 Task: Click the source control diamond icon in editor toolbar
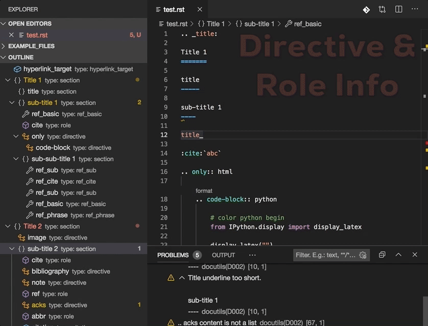point(366,10)
